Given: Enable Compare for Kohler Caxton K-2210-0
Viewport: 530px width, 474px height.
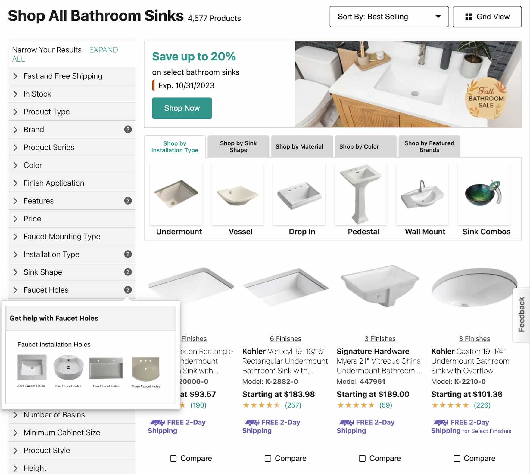Looking at the screenshot, I should click(457, 458).
